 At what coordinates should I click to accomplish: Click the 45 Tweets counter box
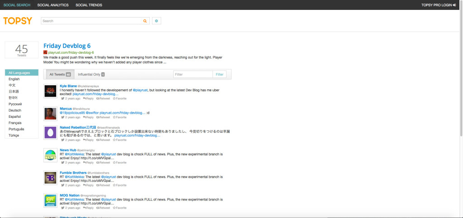pos(22,50)
